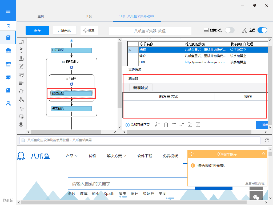Open the toolbox briefcase sidebar icon
Screen dimensions: 273x205
(8, 50)
